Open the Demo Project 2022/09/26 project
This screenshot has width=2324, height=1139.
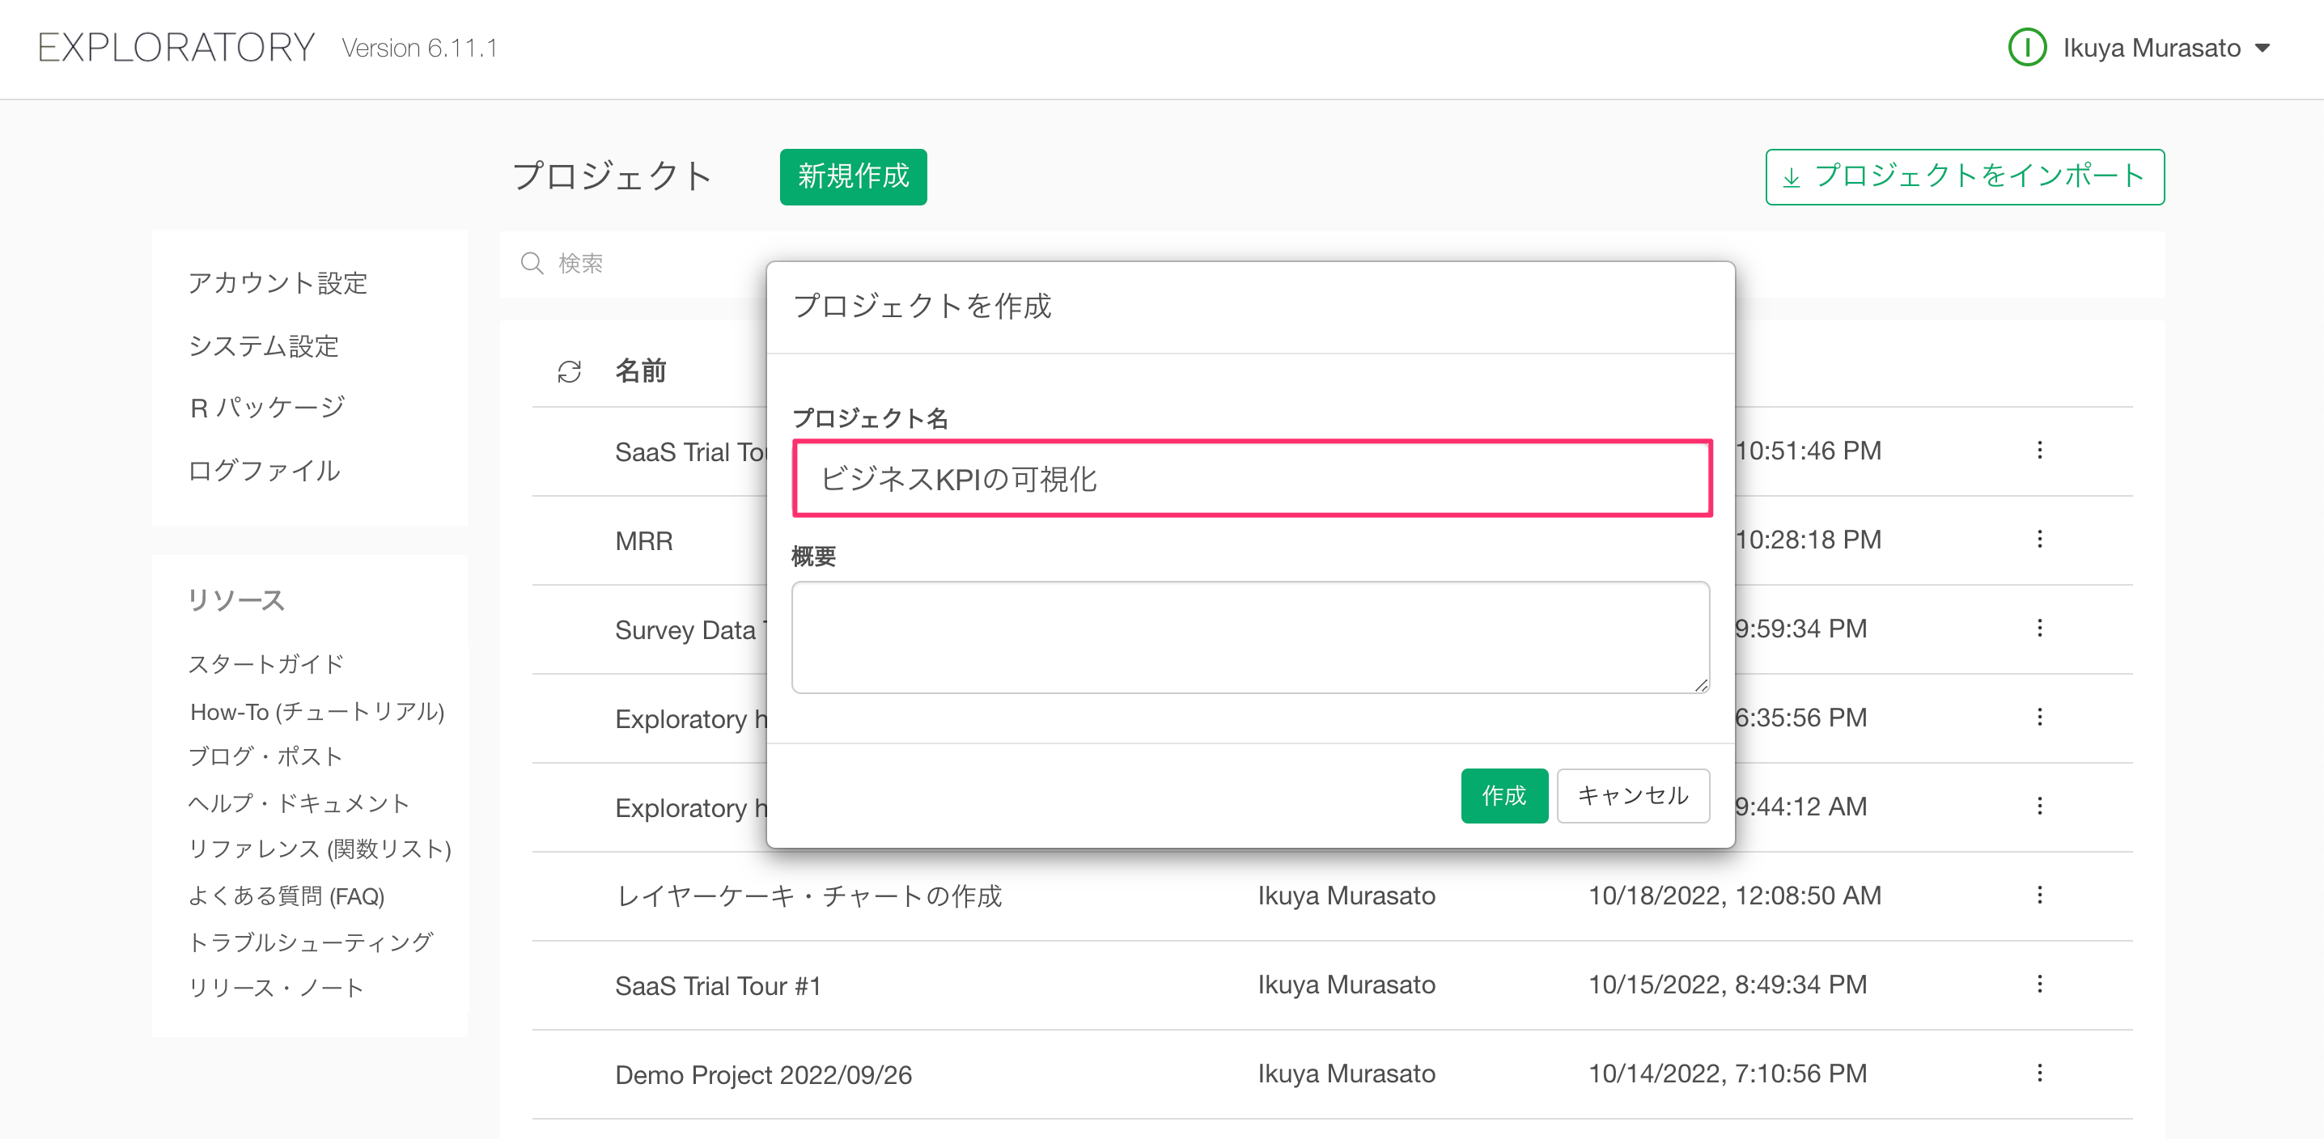763,1075
